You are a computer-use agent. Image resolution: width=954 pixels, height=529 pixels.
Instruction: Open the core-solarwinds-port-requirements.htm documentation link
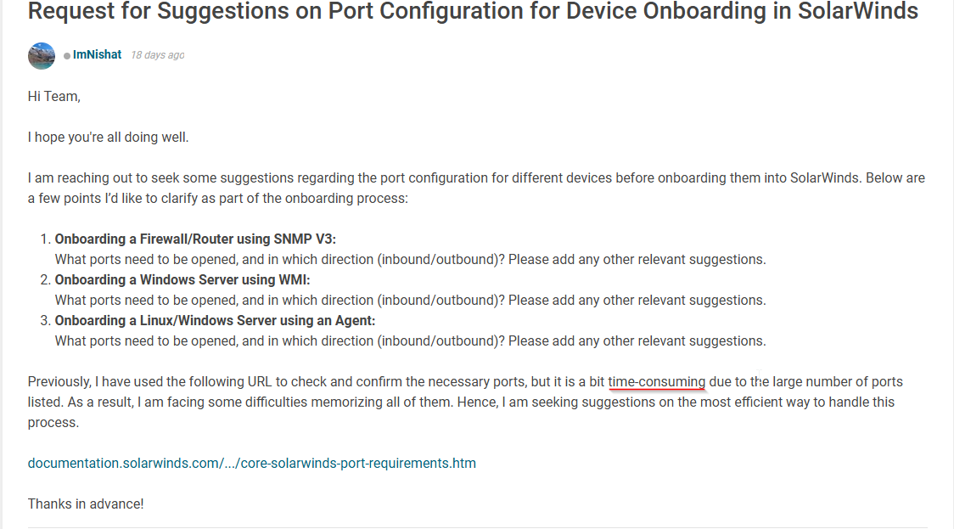pos(252,464)
